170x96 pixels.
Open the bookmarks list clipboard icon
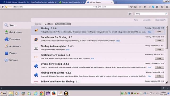(135, 7)
